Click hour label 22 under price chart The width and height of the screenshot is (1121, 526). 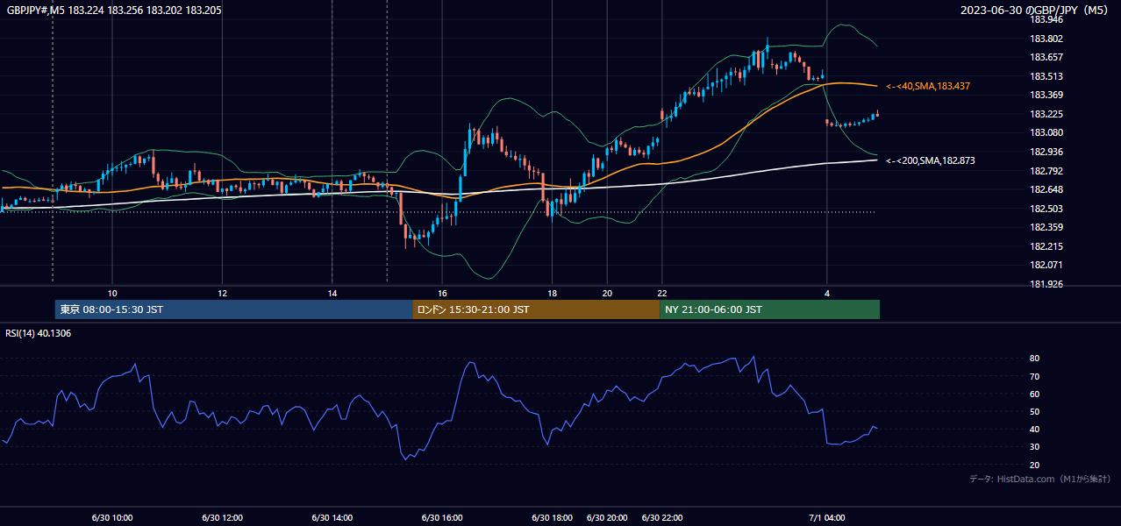pos(662,293)
